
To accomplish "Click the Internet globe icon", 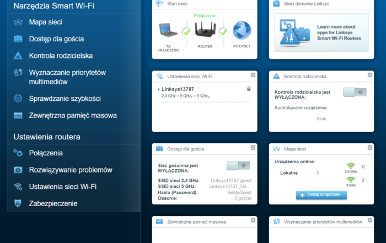I will coord(242,30).
